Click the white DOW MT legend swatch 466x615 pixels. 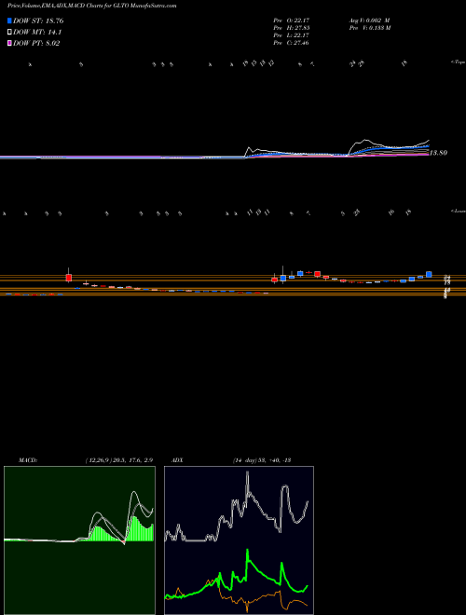(9, 33)
